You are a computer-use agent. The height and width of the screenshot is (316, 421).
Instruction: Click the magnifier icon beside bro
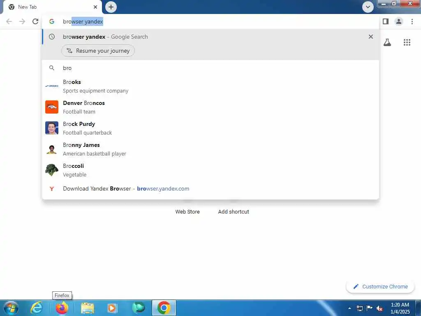pyautogui.click(x=52, y=68)
